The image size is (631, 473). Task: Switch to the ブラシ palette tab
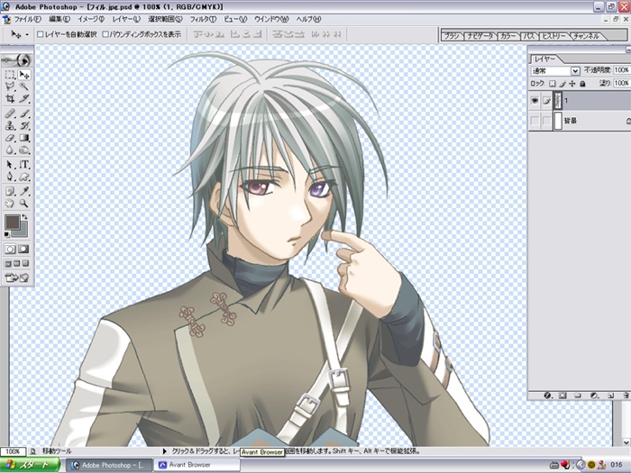452,36
